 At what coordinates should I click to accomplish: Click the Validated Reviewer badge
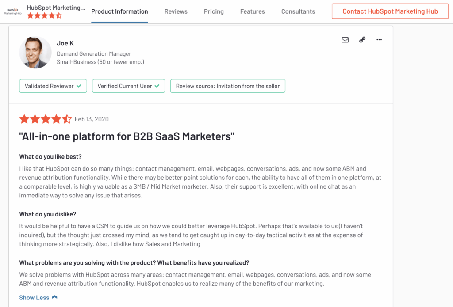click(x=53, y=86)
